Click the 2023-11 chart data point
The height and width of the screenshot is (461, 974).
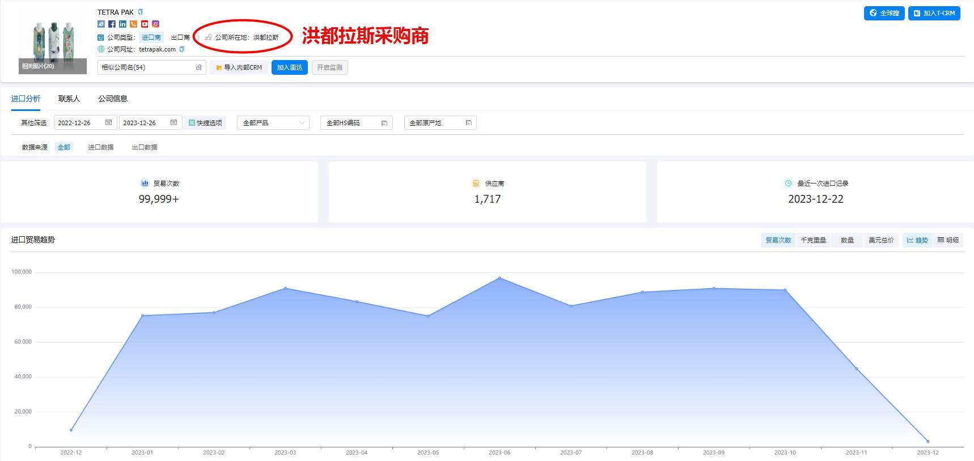pos(857,369)
